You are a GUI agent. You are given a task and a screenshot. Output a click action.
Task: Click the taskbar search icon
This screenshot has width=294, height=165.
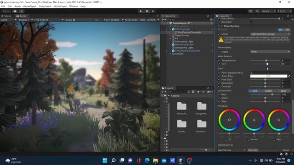113,160
